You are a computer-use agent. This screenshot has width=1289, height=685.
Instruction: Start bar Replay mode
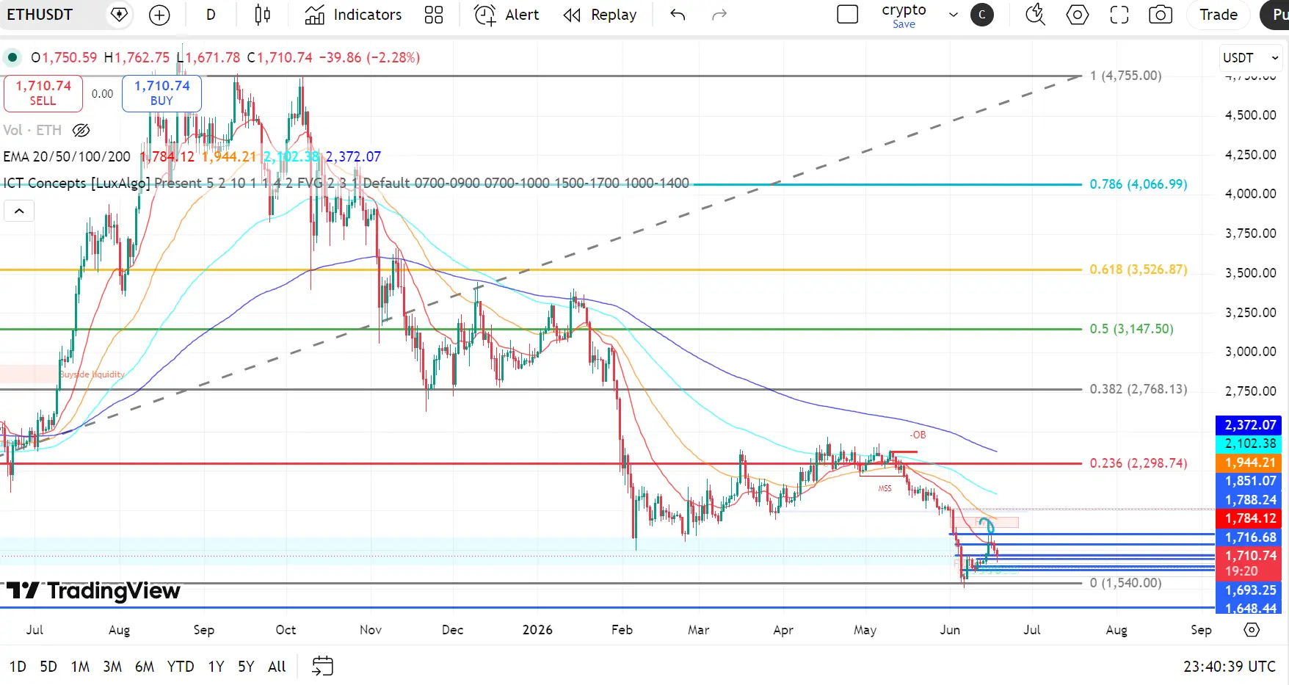click(600, 15)
